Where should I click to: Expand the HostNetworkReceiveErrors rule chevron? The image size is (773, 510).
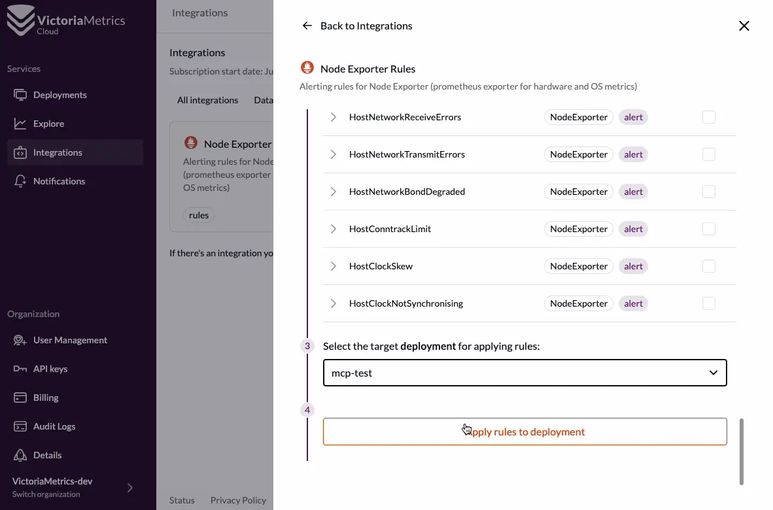coord(334,117)
